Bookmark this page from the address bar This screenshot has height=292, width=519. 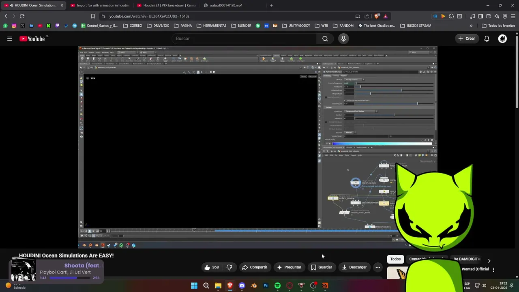(93, 16)
